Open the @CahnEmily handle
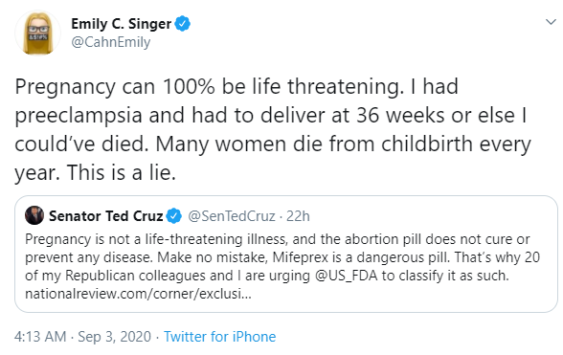The height and width of the screenshot is (355, 563). (x=111, y=42)
